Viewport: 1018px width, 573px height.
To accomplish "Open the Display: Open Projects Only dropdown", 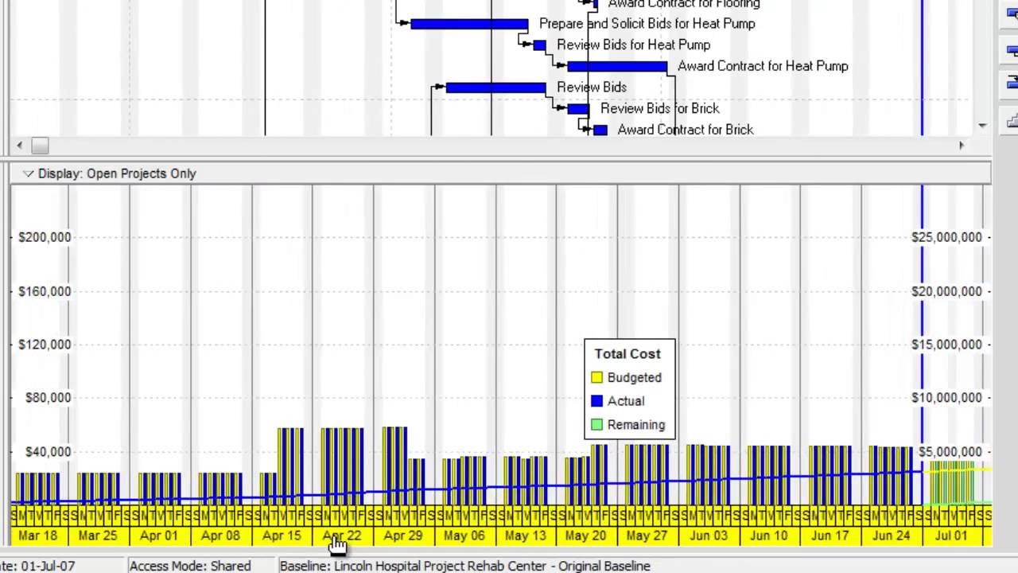I will [x=29, y=173].
